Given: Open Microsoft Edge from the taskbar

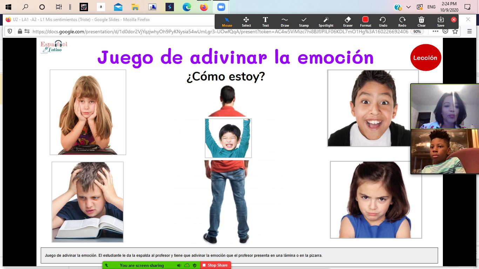Looking at the screenshot, I should 187,7.
